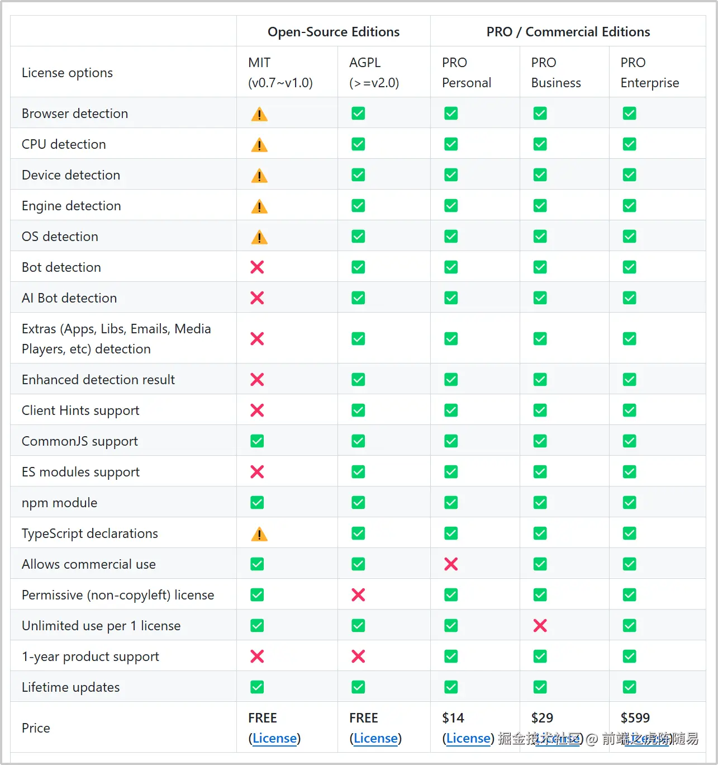Viewport: 718px width, 765px height.
Task: Click the Open-Source Editions column header
Action: (334, 32)
